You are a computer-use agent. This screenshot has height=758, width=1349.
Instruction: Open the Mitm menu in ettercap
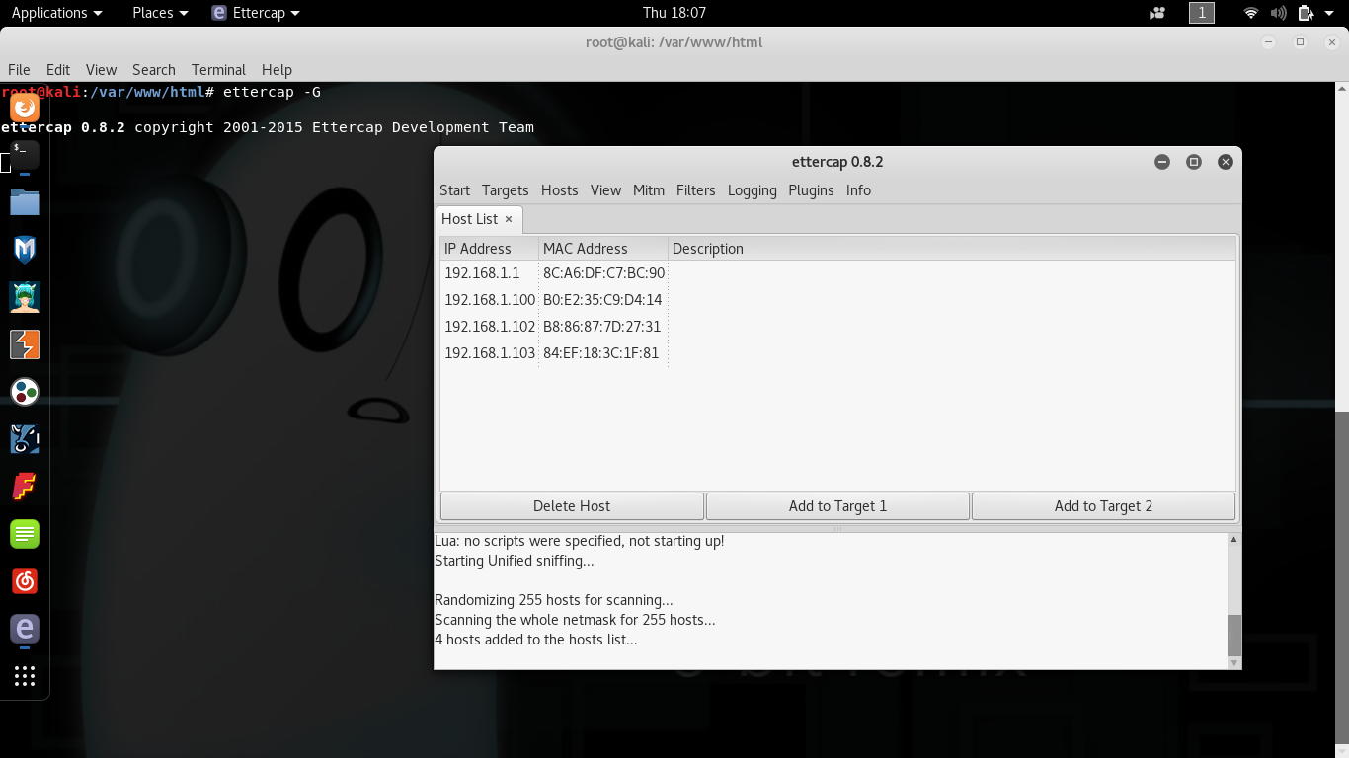tap(648, 190)
